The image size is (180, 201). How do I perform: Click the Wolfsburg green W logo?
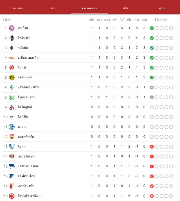(x=12, y=97)
